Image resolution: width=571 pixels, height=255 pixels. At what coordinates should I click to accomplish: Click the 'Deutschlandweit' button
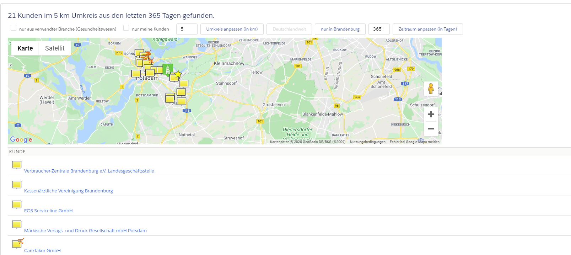[x=289, y=29]
